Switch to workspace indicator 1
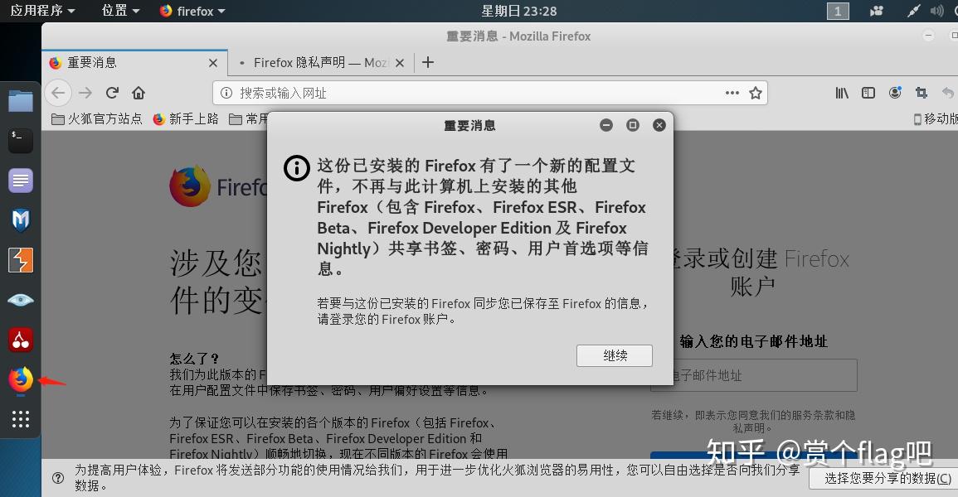The image size is (958, 497). pyautogui.click(x=838, y=11)
